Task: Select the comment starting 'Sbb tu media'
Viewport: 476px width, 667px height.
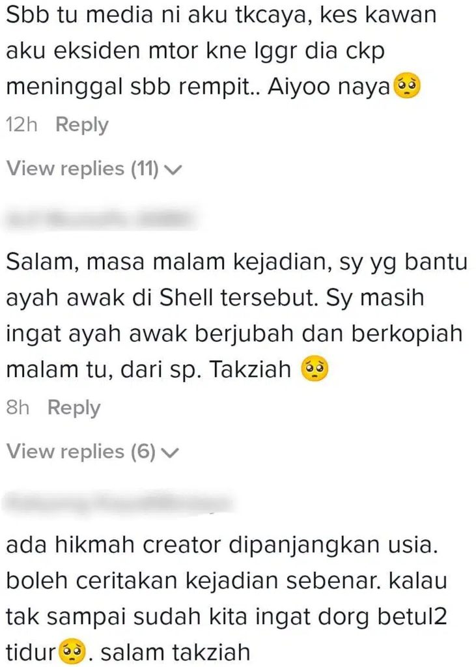Action: [221, 51]
